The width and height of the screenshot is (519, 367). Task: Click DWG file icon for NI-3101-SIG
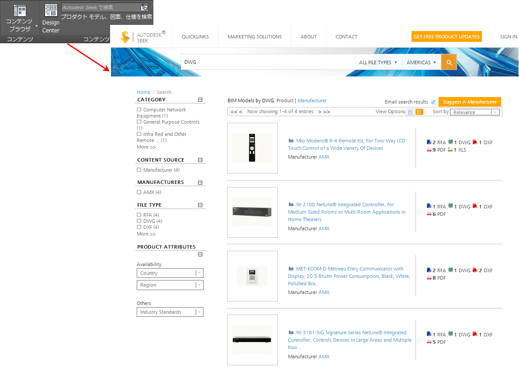[x=450, y=334]
